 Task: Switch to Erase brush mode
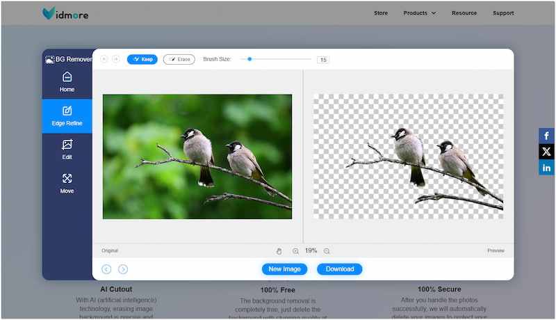click(x=179, y=59)
